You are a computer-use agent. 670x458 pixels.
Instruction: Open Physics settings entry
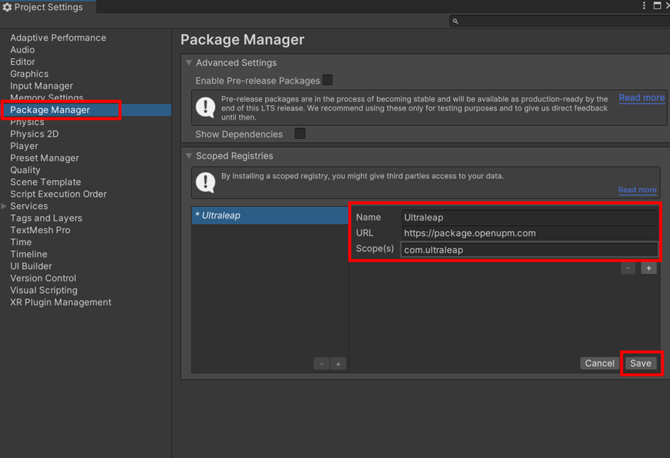(x=27, y=122)
